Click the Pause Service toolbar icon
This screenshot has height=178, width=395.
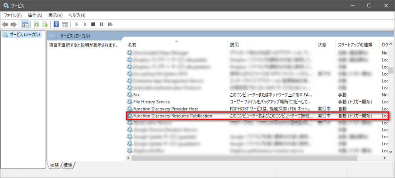tap(101, 24)
